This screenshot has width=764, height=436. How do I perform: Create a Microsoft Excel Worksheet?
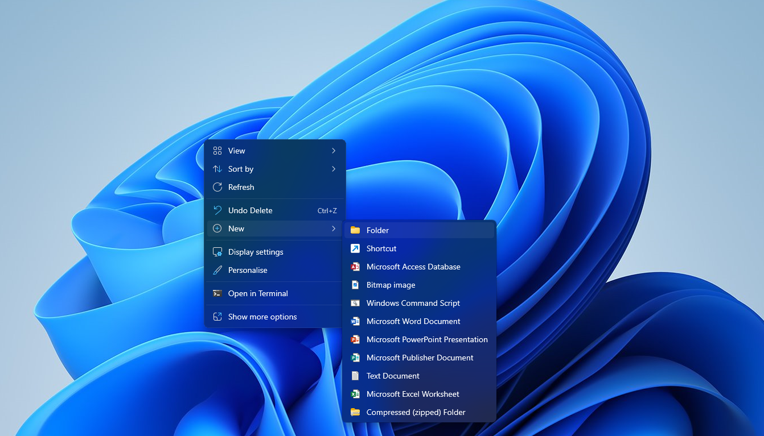tap(420, 394)
